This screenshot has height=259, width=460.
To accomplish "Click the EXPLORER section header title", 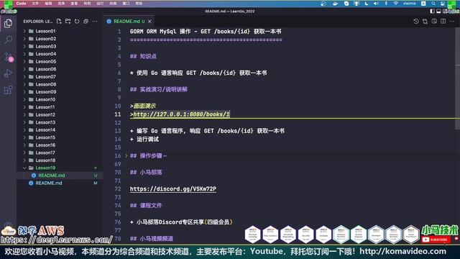I will click(x=38, y=22).
